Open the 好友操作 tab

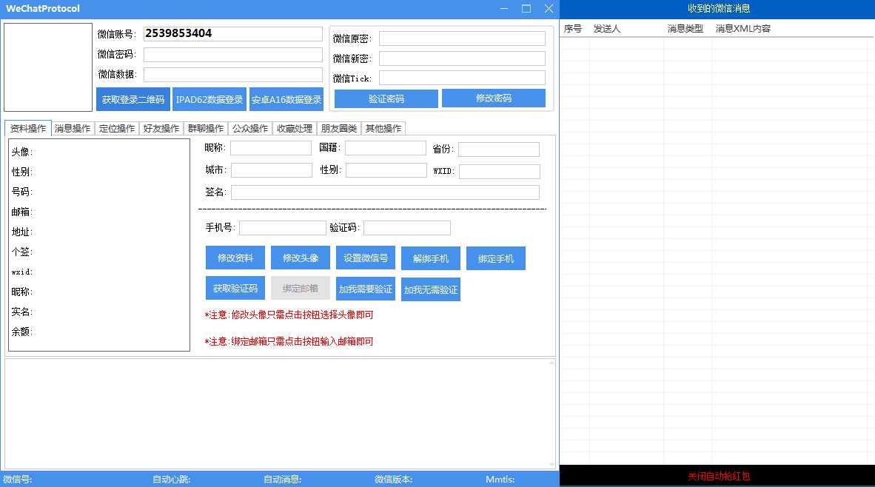[161, 128]
